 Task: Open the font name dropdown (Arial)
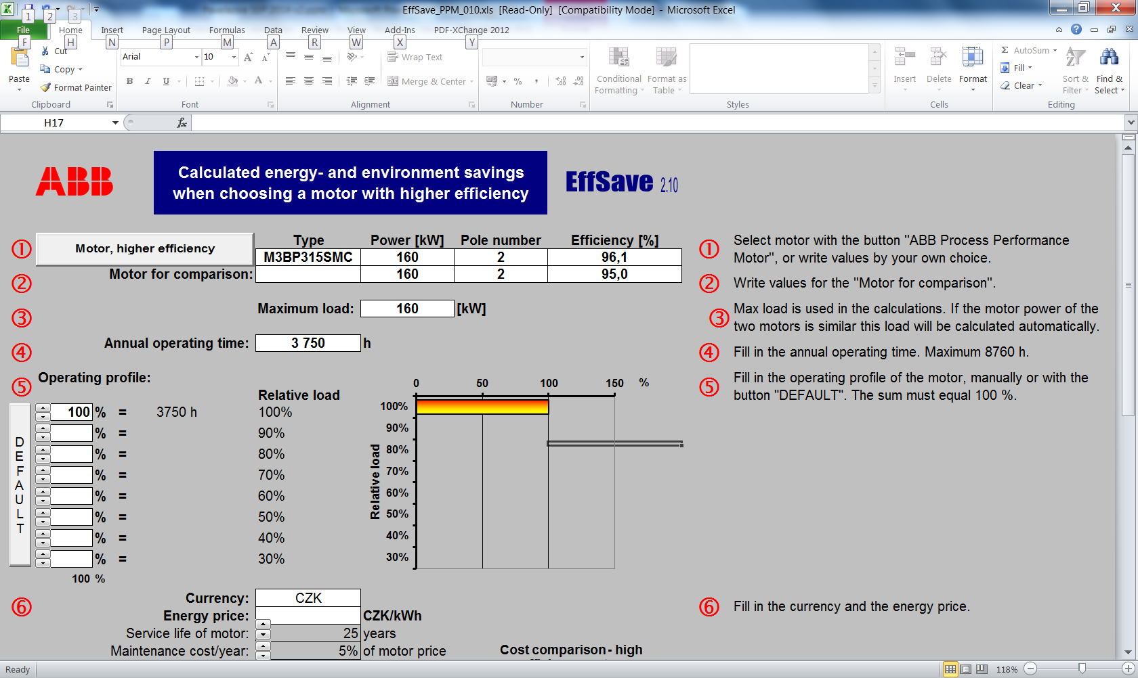196,57
